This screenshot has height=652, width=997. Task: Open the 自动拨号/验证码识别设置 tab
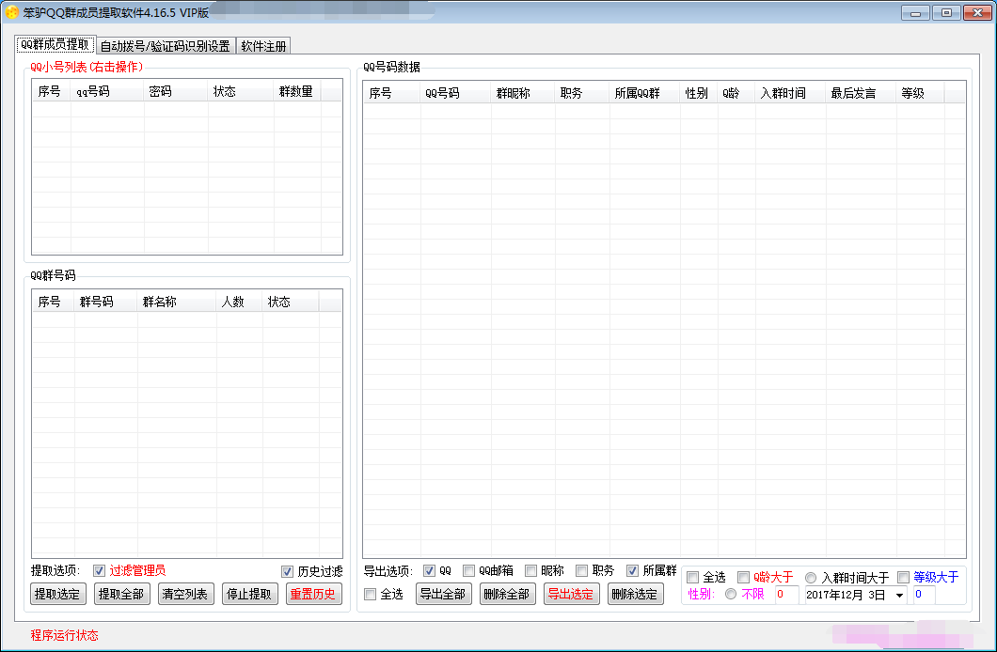(x=166, y=46)
